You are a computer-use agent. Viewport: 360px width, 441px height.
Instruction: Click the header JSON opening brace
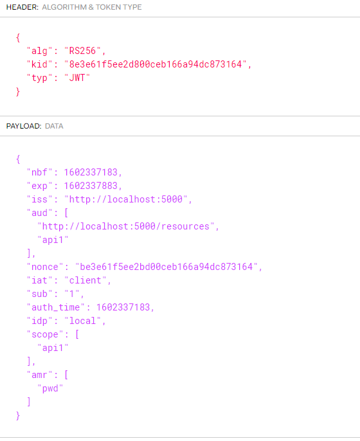click(x=18, y=37)
